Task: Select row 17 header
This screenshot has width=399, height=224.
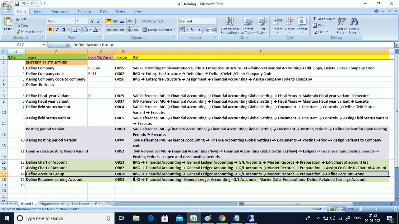Action: [4, 174]
